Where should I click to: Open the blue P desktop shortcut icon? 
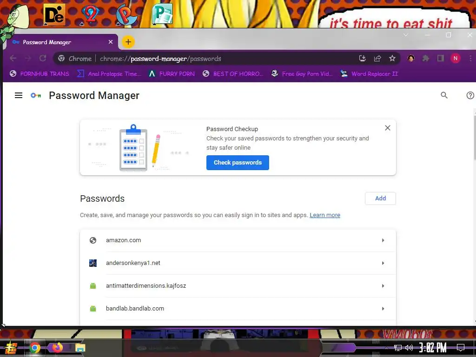[x=126, y=14]
